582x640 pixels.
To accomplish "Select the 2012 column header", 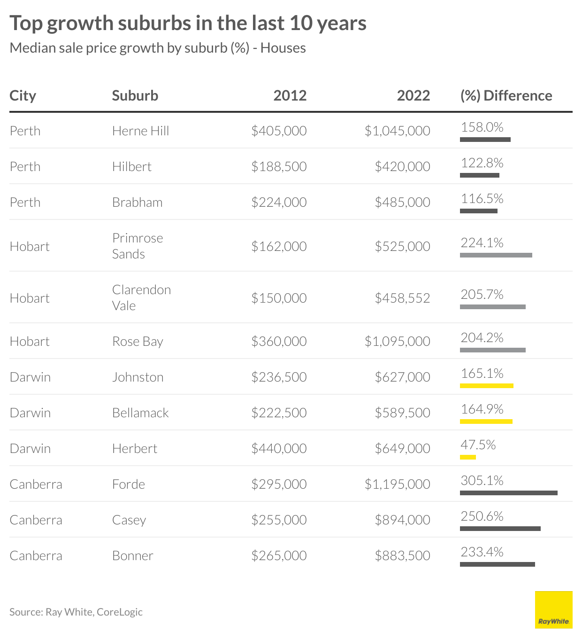I will coord(290,96).
